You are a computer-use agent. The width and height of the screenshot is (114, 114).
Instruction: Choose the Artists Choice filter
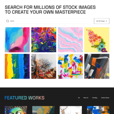[105, 98]
